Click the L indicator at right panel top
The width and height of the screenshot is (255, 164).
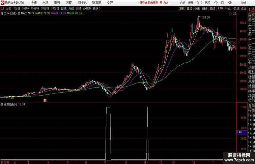pos(250,9)
